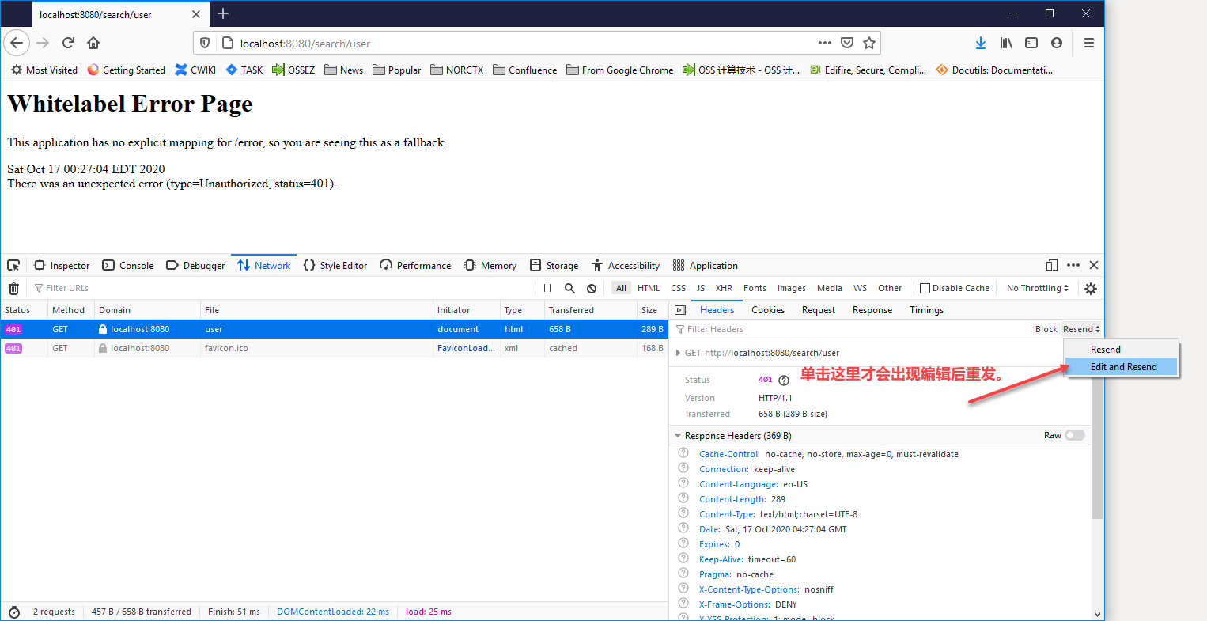Open the Response details tab

tap(872, 310)
